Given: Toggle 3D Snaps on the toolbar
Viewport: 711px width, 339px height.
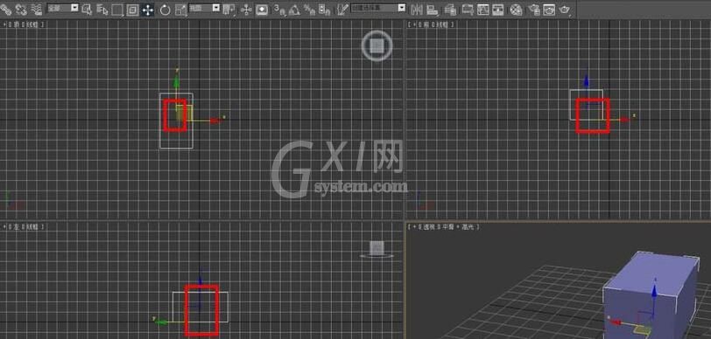Looking at the screenshot, I should coord(280,10).
